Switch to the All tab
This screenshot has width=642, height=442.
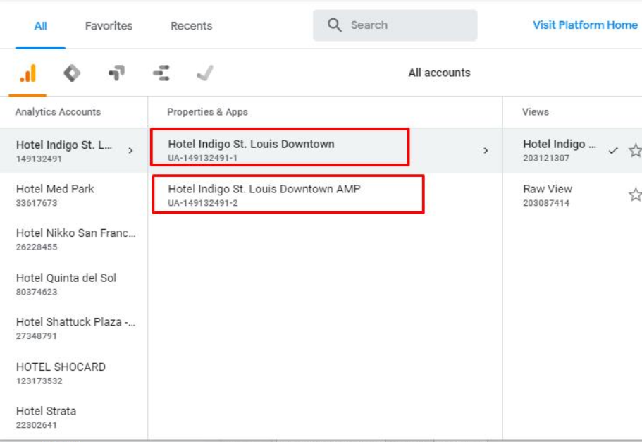coord(40,26)
